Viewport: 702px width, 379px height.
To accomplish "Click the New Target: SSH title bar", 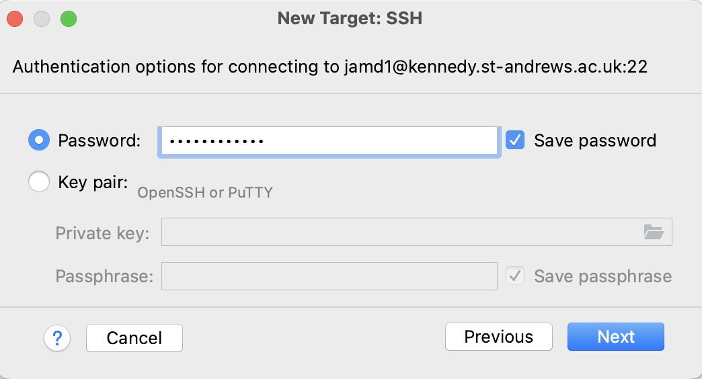I will (x=350, y=18).
